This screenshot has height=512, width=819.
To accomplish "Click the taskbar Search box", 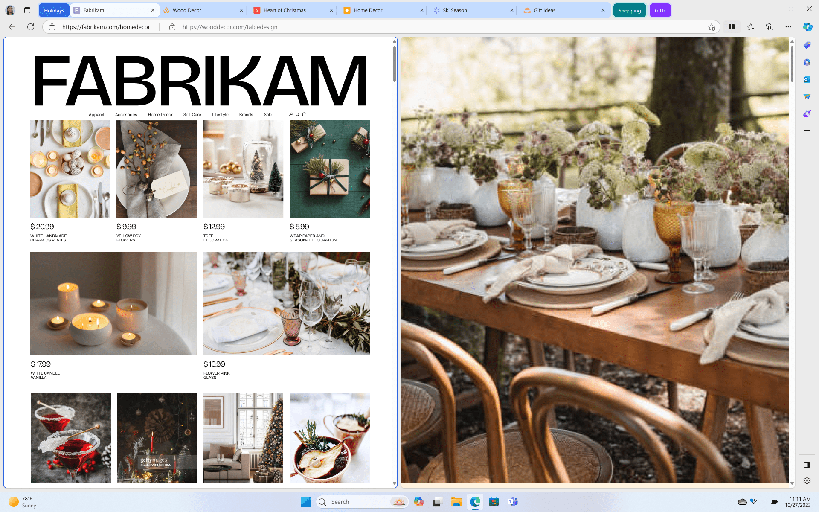I will point(363,502).
